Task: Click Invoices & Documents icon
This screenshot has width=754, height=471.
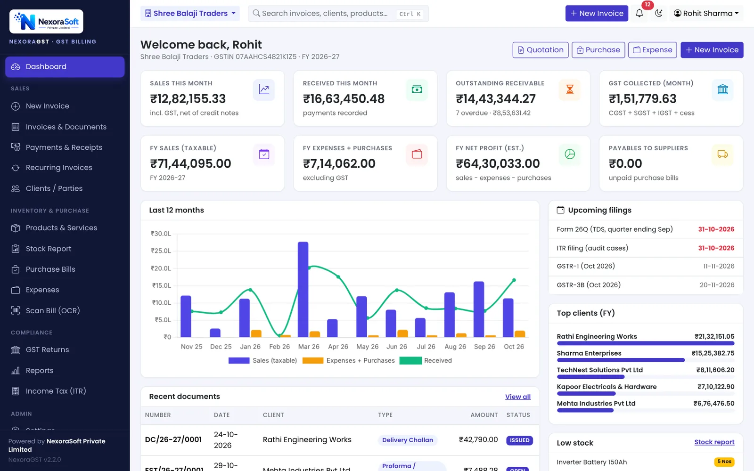Action: tap(16, 127)
